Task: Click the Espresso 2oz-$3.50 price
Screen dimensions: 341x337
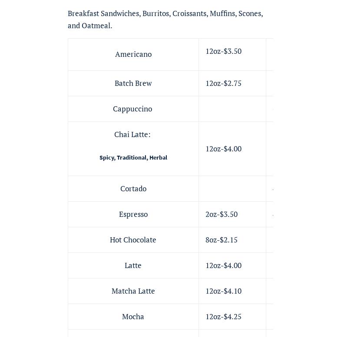Action: click(222, 214)
